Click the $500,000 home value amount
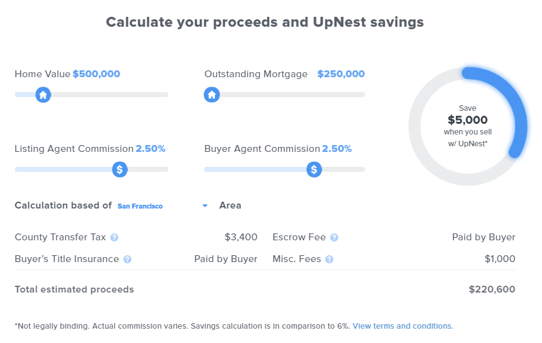 (x=97, y=74)
